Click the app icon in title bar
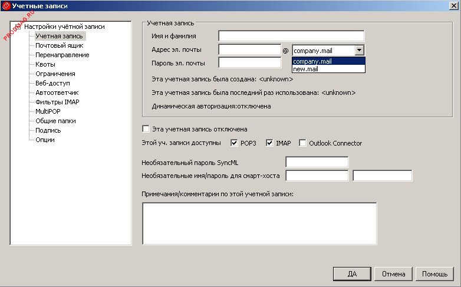Viewport: 461px width, 287px height. point(6,5)
